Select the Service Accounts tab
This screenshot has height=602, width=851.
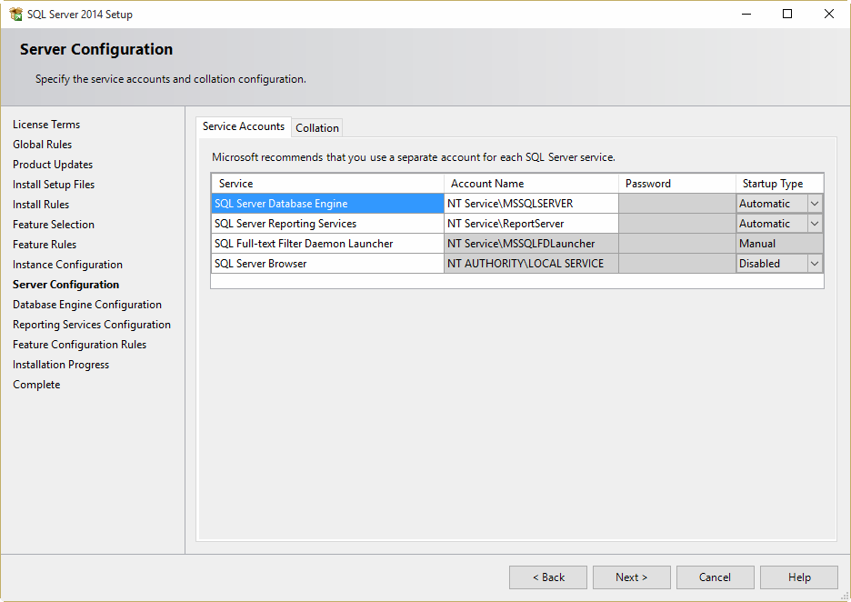coord(244,126)
